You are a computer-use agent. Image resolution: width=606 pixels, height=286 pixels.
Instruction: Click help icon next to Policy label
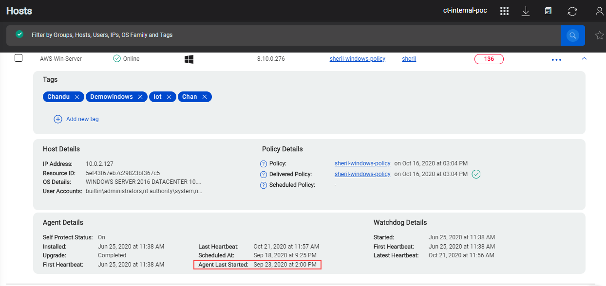(264, 164)
